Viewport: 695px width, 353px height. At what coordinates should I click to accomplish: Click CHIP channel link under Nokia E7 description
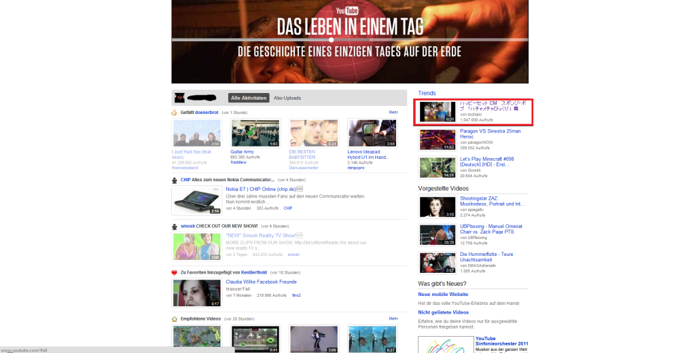click(288, 208)
